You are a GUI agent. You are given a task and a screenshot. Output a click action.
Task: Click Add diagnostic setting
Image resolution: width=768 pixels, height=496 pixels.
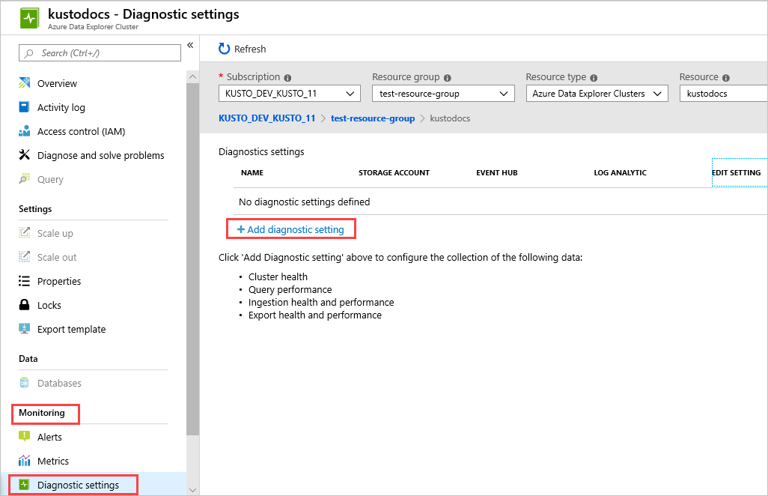pos(290,228)
